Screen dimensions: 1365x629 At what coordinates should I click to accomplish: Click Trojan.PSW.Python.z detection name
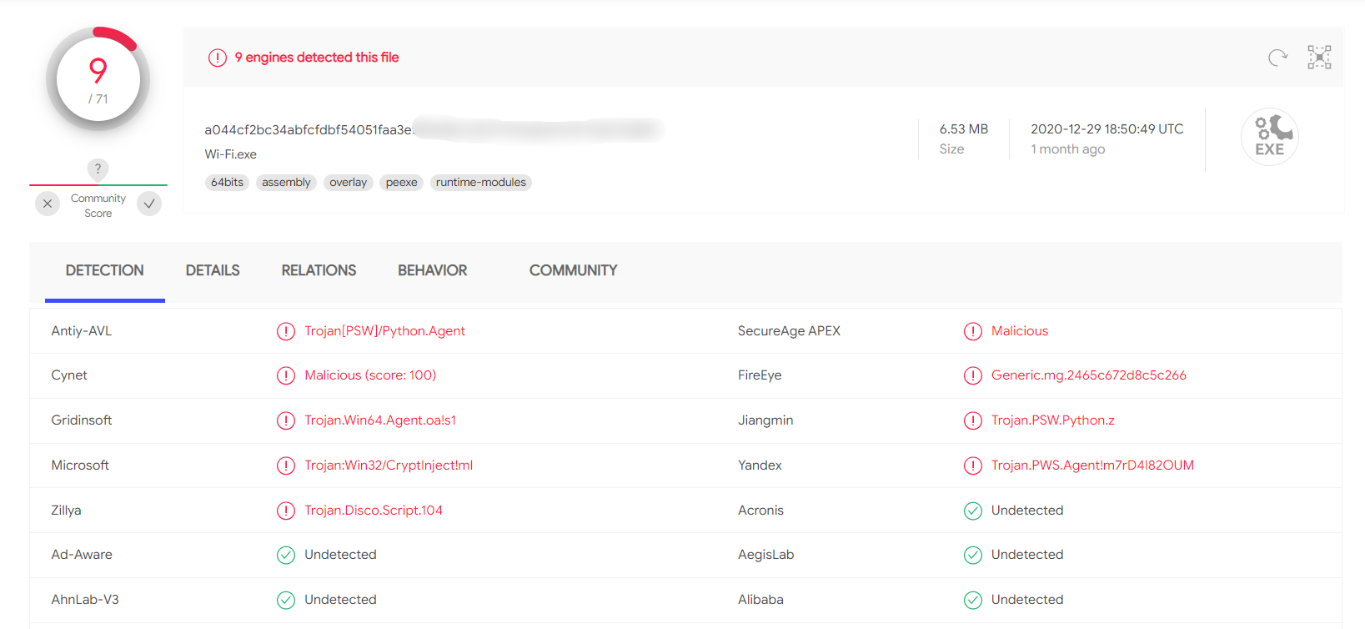click(x=1053, y=420)
